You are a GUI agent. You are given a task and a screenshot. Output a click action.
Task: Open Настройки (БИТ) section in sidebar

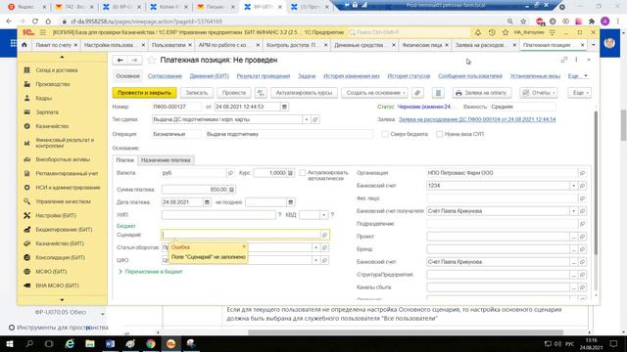(x=56, y=215)
